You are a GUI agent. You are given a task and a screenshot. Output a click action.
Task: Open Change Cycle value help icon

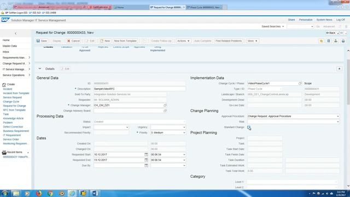point(300,83)
